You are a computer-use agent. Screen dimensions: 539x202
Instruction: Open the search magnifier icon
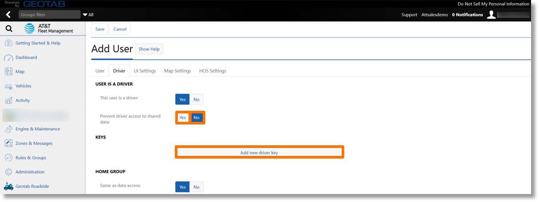(9, 29)
